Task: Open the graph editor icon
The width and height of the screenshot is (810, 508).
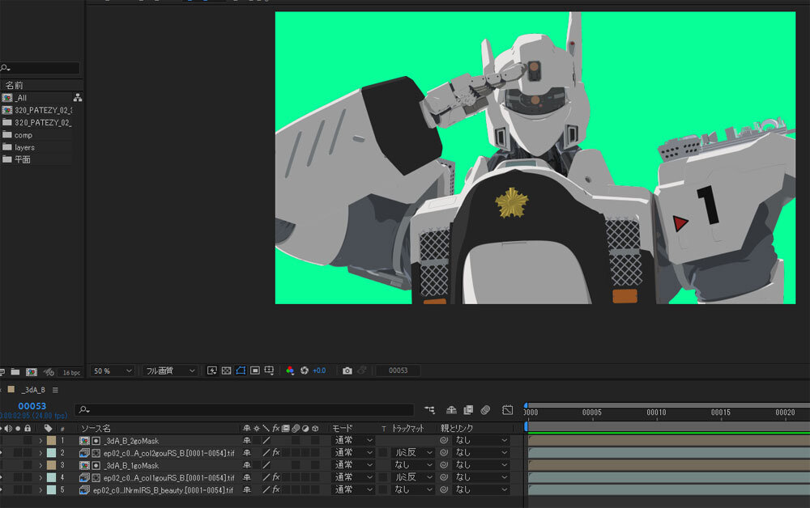Action: coord(507,409)
